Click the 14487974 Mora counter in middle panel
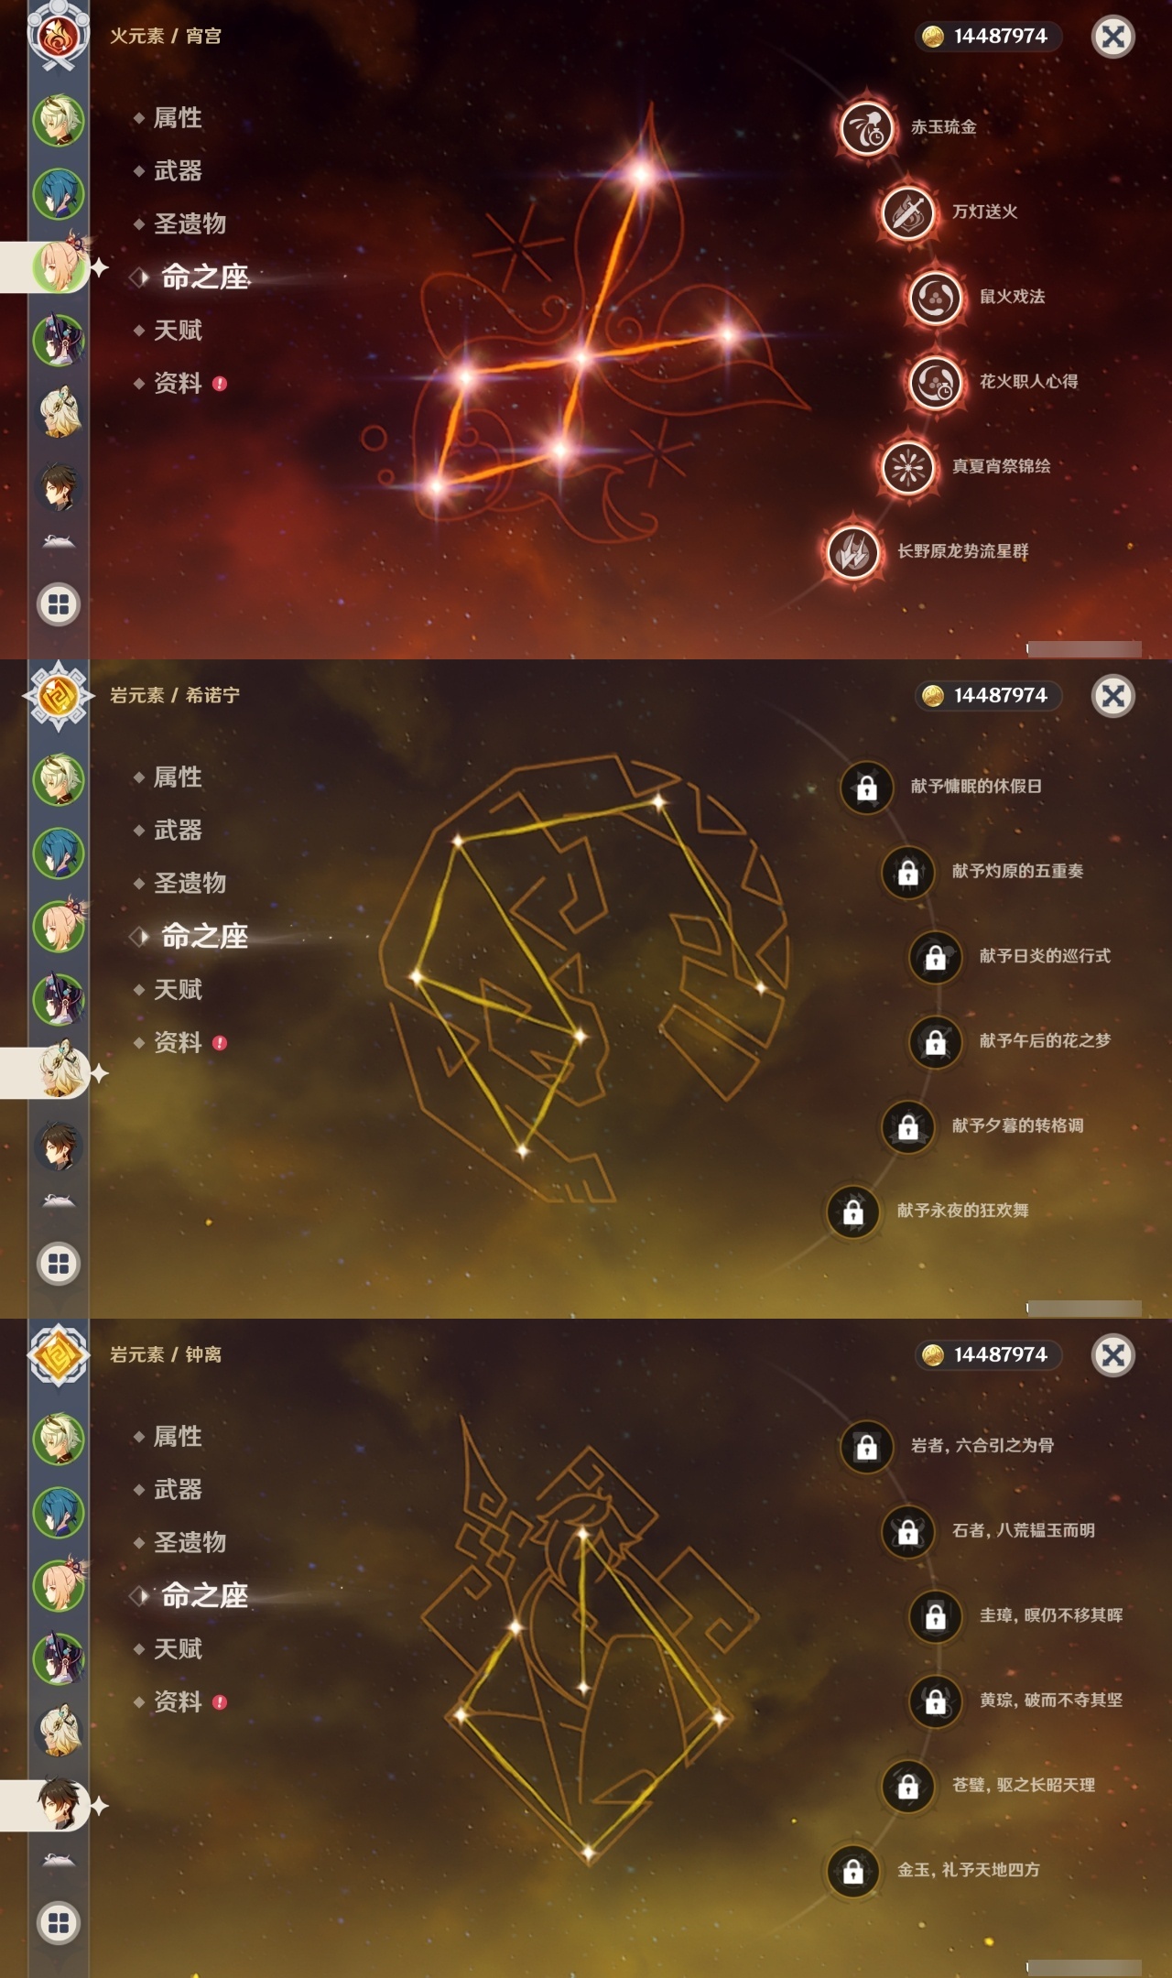The width and height of the screenshot is (1172, 1978). coord(989,695)
